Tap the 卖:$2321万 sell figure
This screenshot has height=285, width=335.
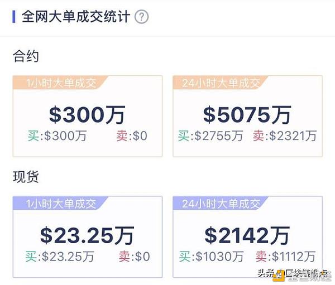point(285,136)
